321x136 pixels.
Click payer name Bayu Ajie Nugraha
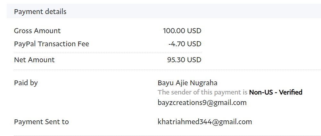tap(187, 83)
